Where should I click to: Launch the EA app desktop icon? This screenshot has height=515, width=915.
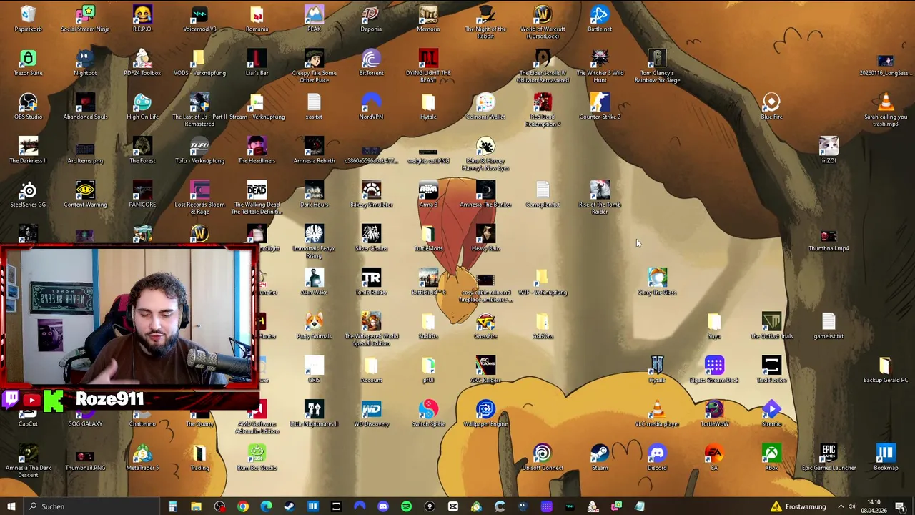714,457
